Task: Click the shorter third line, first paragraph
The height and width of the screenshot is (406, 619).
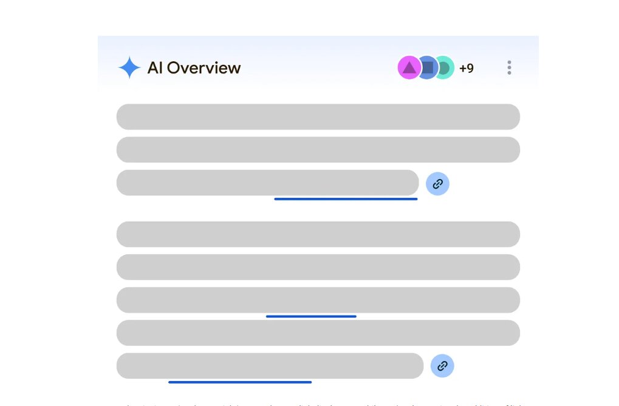Action: [267, 182]
